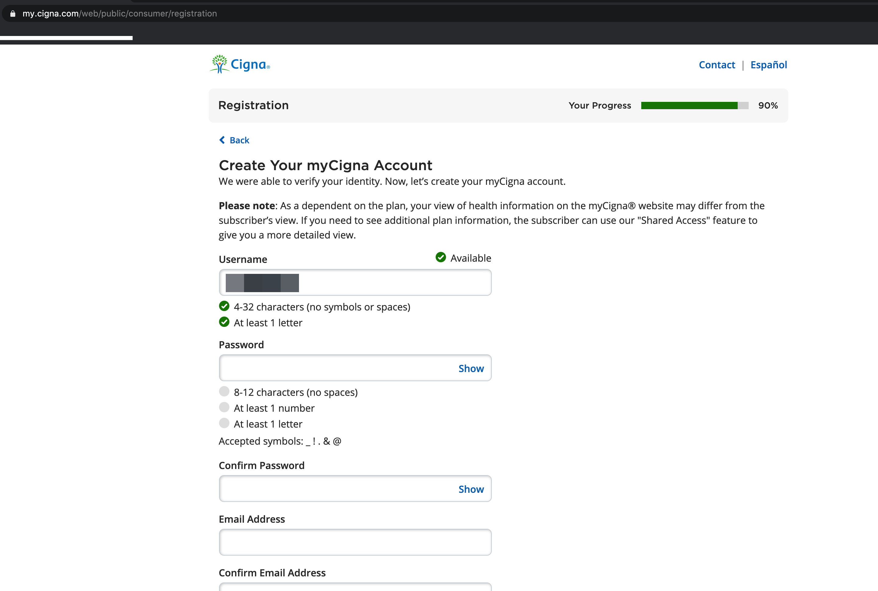Screen dimensions: 878x591
Task: Click circle indicator for "8-12 characters" rule
Action: pos(224,391)
